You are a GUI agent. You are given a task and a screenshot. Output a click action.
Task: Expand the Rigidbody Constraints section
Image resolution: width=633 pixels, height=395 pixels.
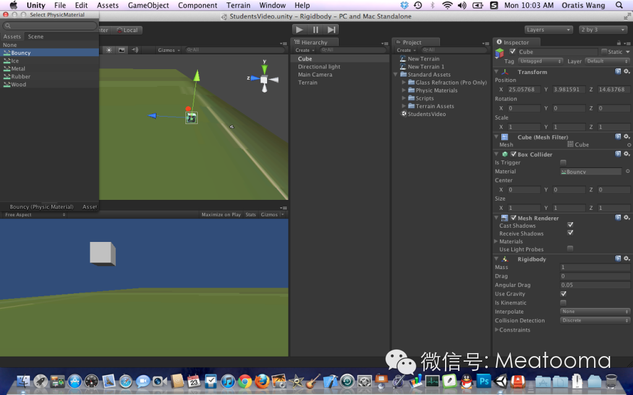coord(497,330)
